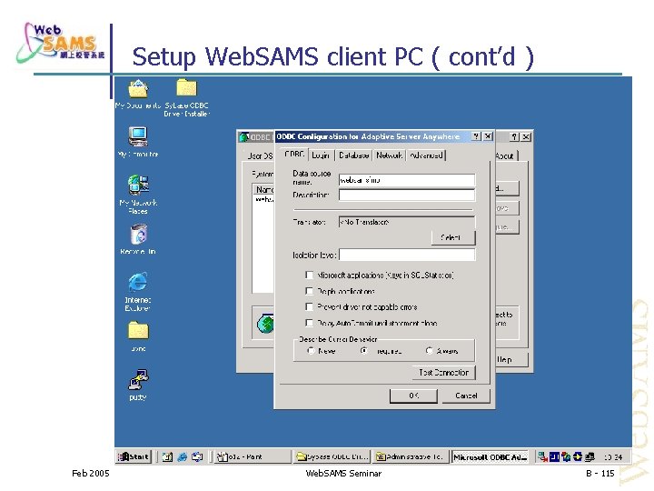Click the Name column header in the background list

coord(264,190)
